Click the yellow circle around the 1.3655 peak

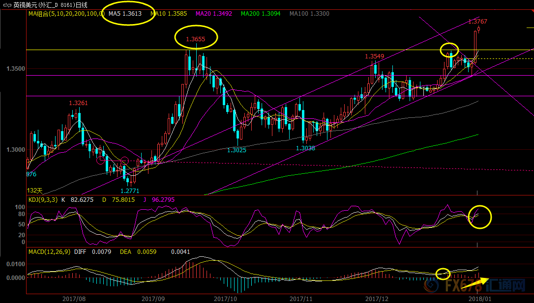(x=196, y=38)
